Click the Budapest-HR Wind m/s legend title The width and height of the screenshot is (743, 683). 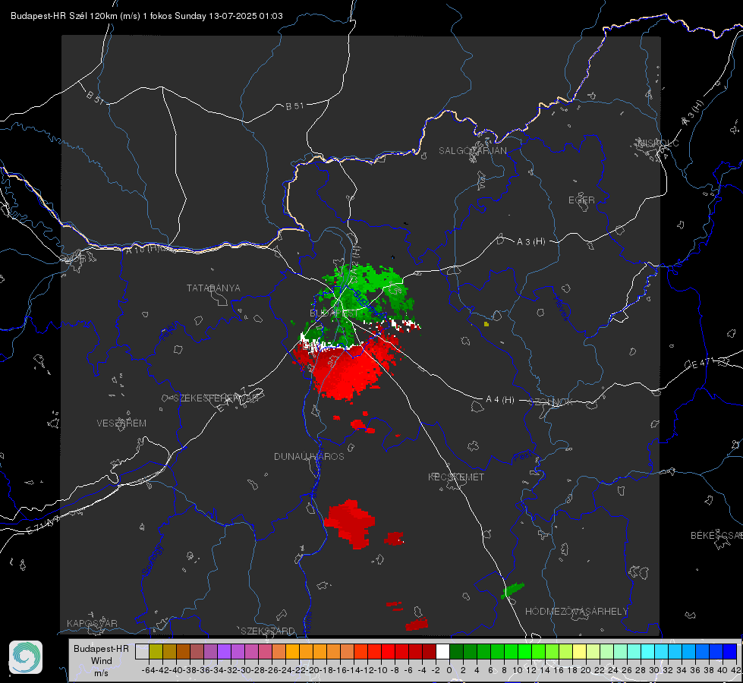(102, 661)
